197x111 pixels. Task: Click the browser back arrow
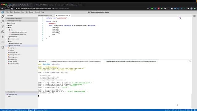click(x=2, y=9)
